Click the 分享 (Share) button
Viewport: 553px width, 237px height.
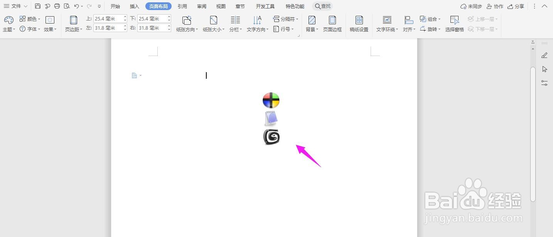pos(516,6)
